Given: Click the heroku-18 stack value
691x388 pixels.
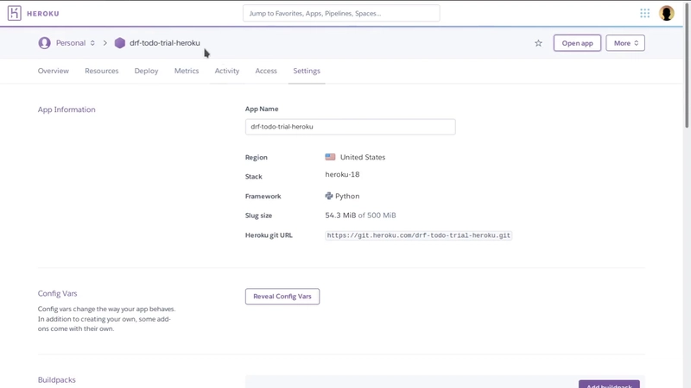Looking at the screenshot, I should pyautogui.click(x=342, y=175).
